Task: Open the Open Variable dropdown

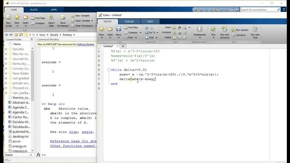Action: click(x=92, y=21)
